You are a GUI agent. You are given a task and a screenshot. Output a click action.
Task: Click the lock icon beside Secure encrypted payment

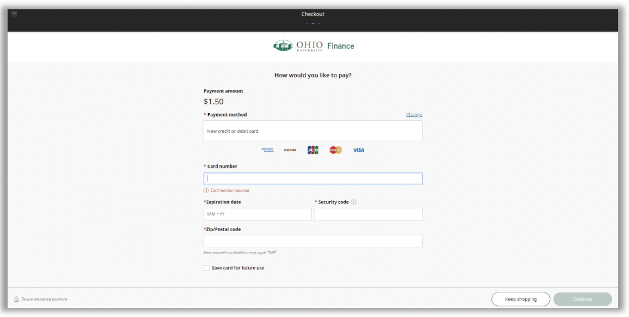16,299
